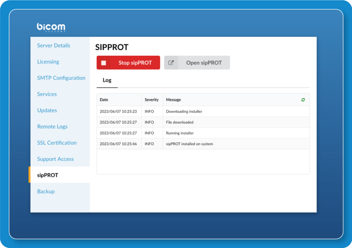This screenshot has height=248, width=352.
Task: Click the external link icon
Action: (x=171, y=63)
